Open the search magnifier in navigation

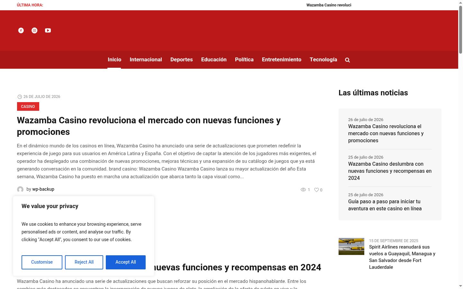pos(347,60)
